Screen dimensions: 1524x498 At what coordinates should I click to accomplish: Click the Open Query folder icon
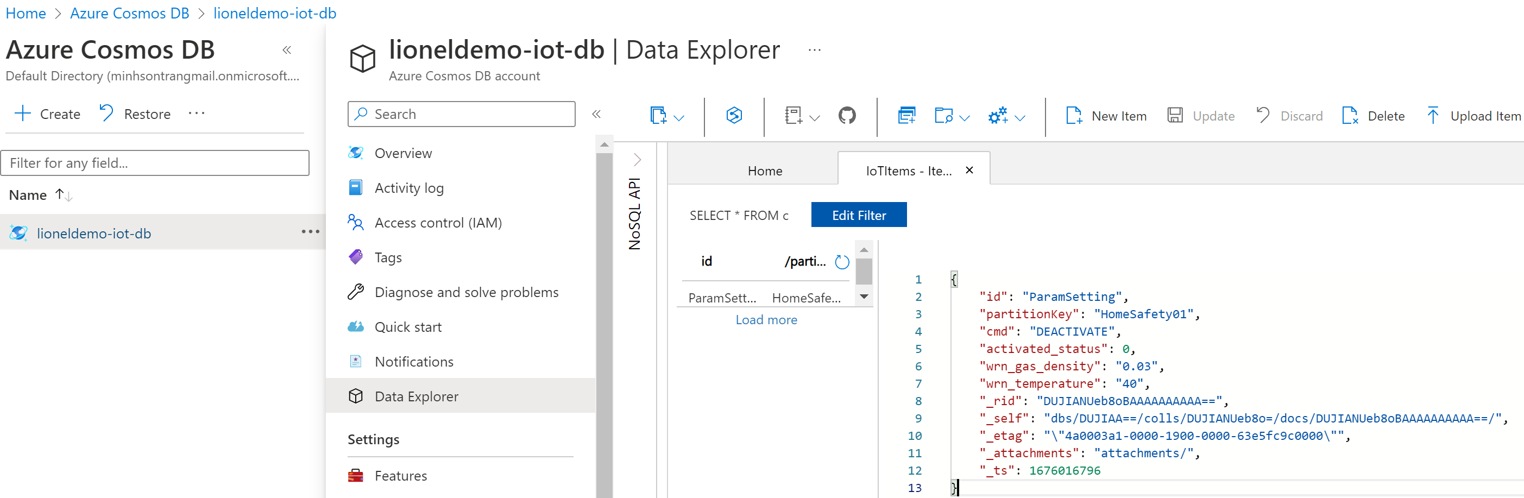(x=943, y=115)
